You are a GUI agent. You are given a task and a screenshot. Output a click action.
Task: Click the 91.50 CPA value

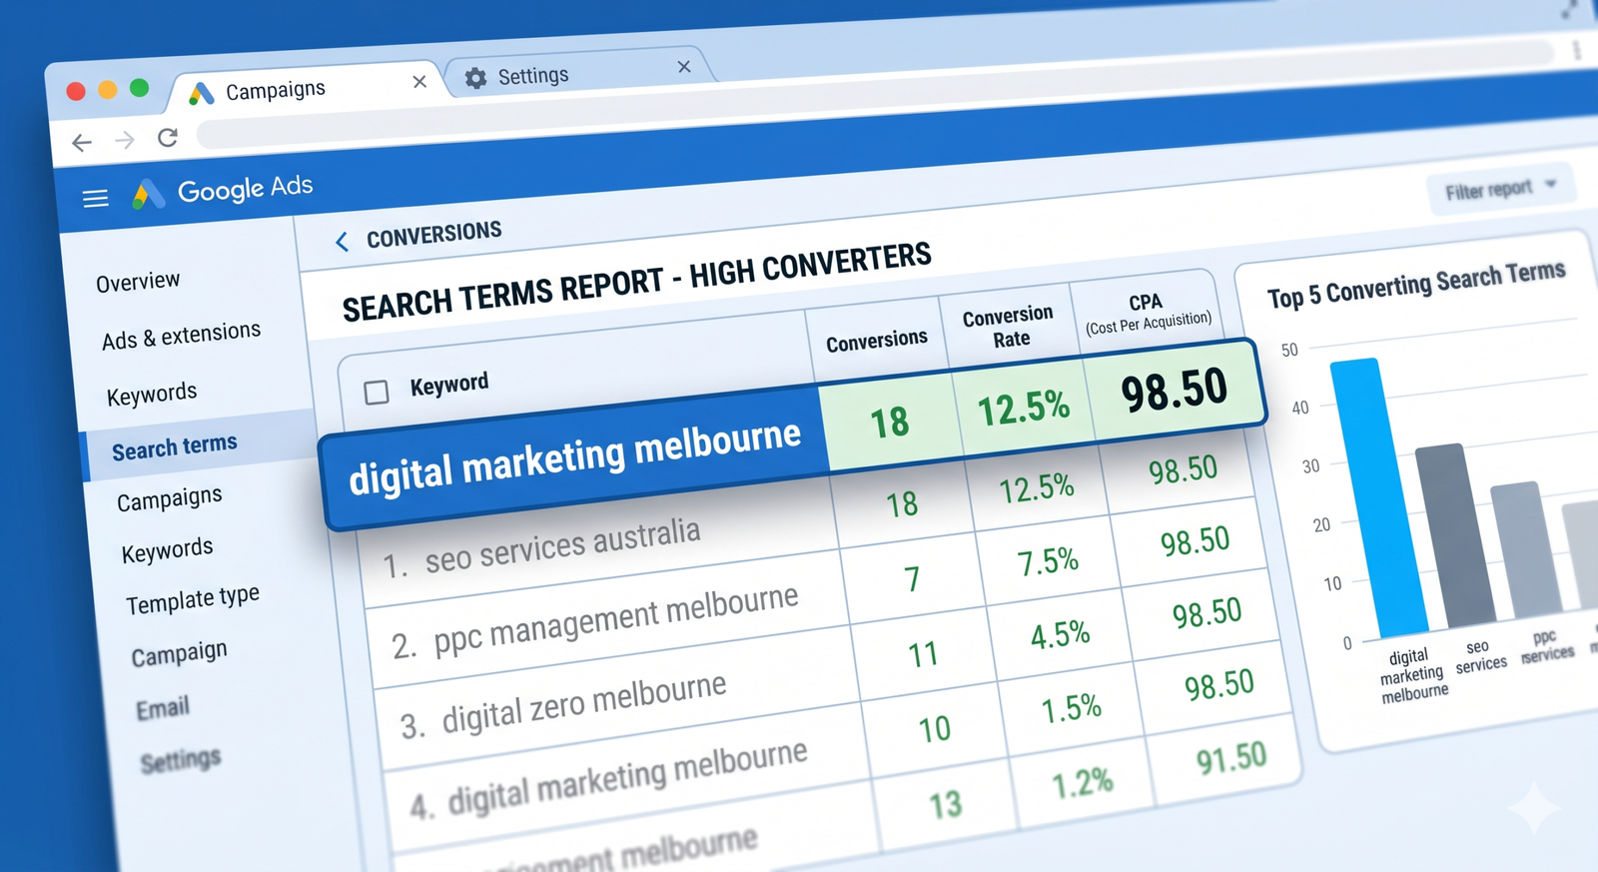tap(1231, 759)
